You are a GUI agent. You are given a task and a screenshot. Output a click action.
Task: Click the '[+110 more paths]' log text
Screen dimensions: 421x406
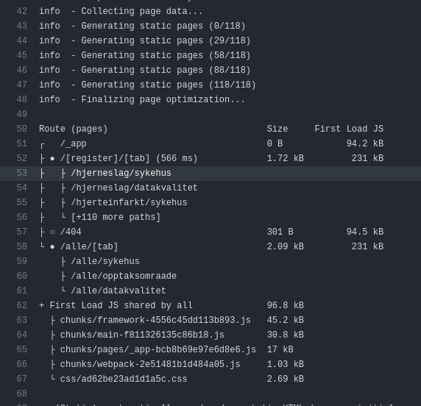[116, 217]
